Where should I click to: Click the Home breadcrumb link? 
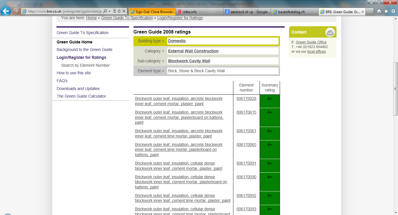[91, 18]
